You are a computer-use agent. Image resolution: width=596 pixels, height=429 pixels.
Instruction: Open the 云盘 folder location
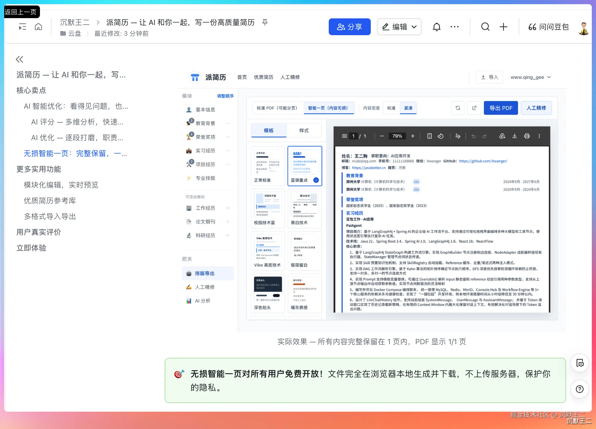71,34
